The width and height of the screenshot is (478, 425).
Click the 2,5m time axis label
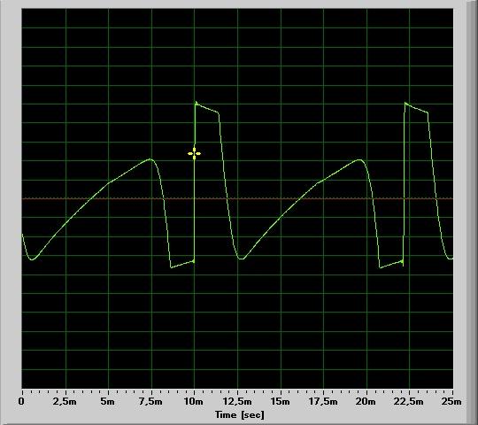(65, 401)
